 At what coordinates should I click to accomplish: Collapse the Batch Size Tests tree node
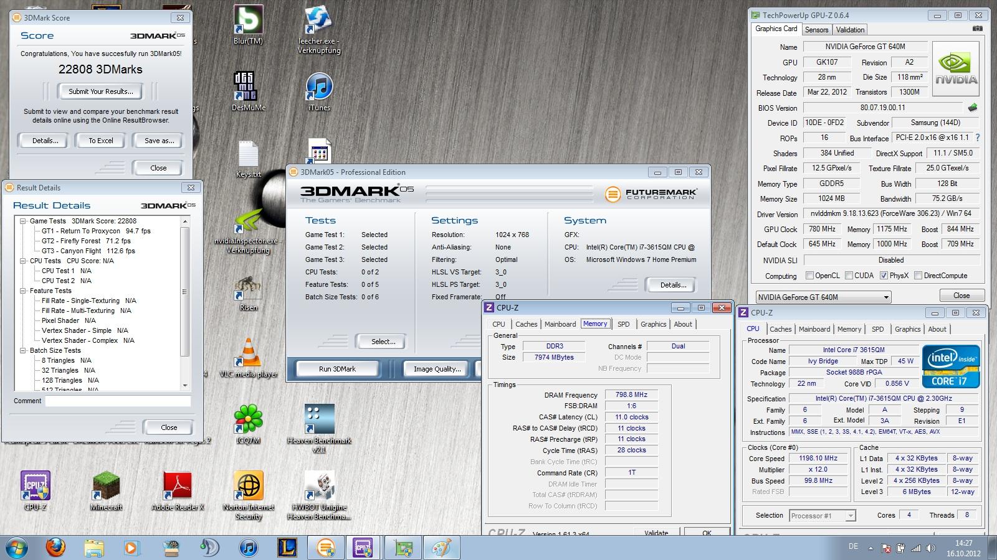(23, 350)
